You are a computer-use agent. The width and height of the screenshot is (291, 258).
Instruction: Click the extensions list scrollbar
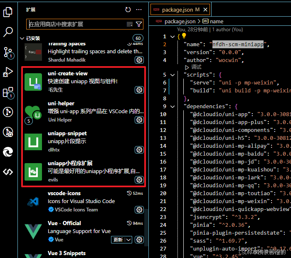tap(146, 228)
